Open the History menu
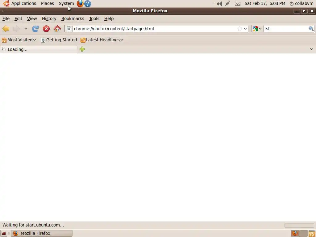The image size is (316, 237). pyautogui.click(x=49, y=19)
